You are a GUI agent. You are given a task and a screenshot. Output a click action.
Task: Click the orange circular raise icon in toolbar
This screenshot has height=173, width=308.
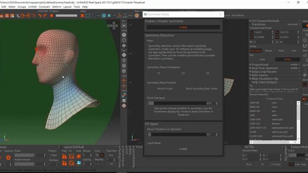click(x=137, y=15)
